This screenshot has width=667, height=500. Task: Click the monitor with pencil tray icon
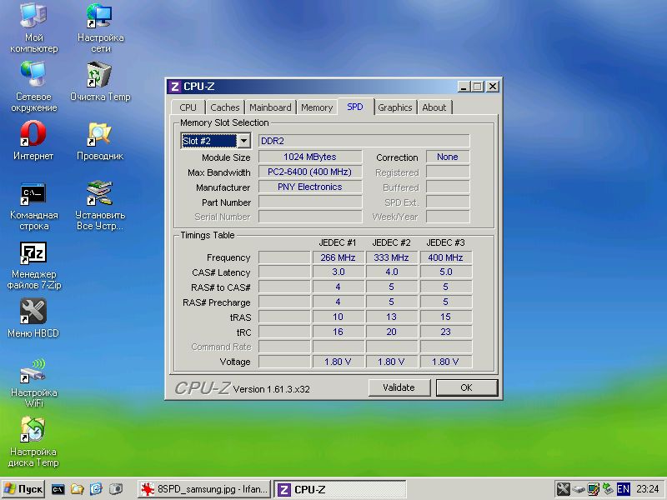(x=594, y=489)
